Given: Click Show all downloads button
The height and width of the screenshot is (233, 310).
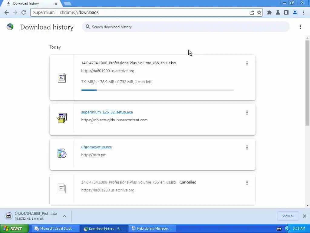Looking at the screenshot, I should [288, 216].
